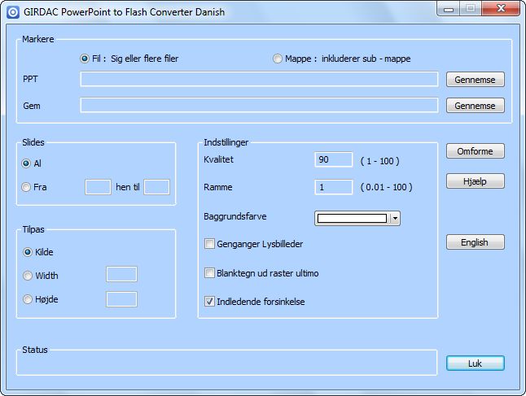Enable the Genganger Lysbilleder checkbox
The width and height of the screenshot is (526, 396).
click(209, 244)
